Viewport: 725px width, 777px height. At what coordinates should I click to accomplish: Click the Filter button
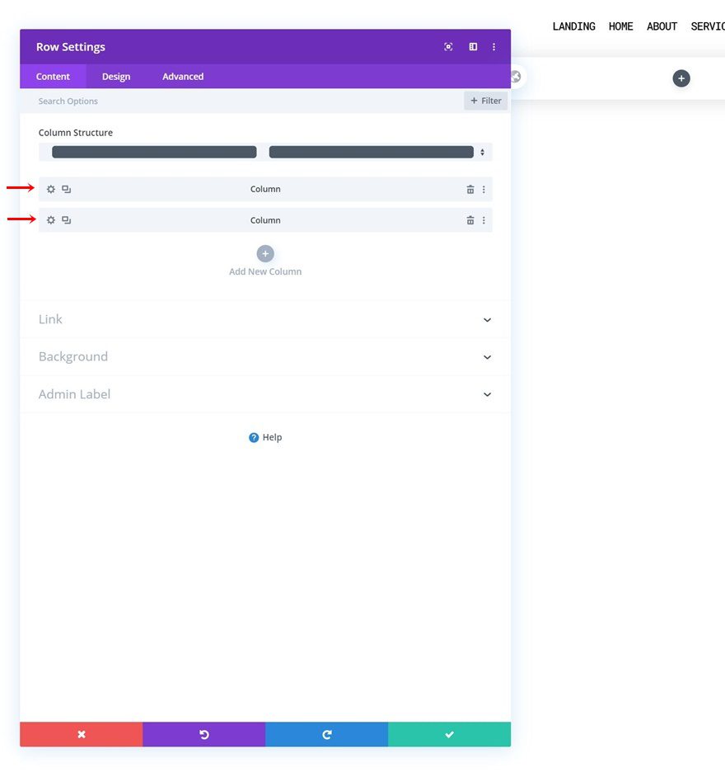pos(485,100)
